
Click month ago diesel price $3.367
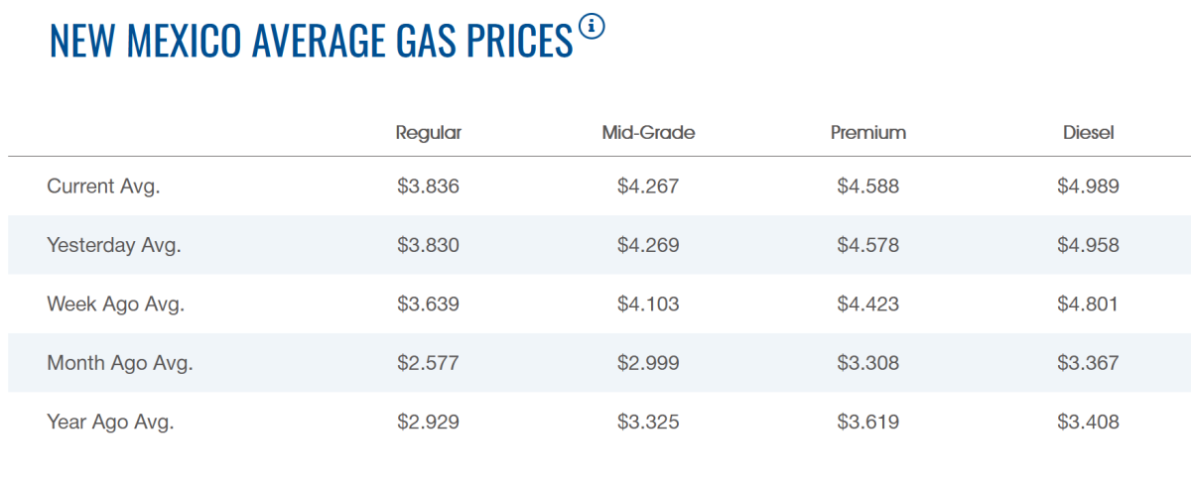1088,363
